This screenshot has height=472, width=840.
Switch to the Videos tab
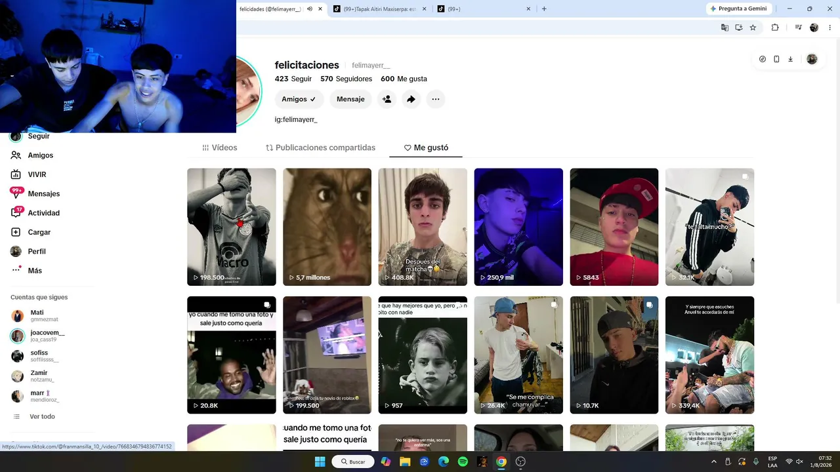tap(220, 147)
